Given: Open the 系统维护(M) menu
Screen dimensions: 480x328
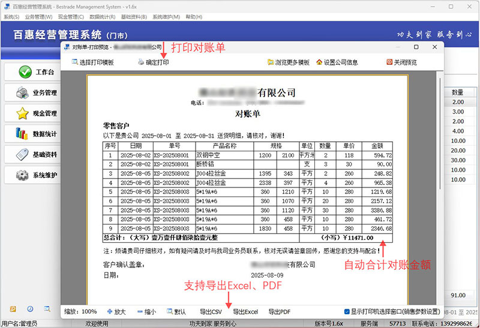Looking at the screenshot, I should click(166, 17).
